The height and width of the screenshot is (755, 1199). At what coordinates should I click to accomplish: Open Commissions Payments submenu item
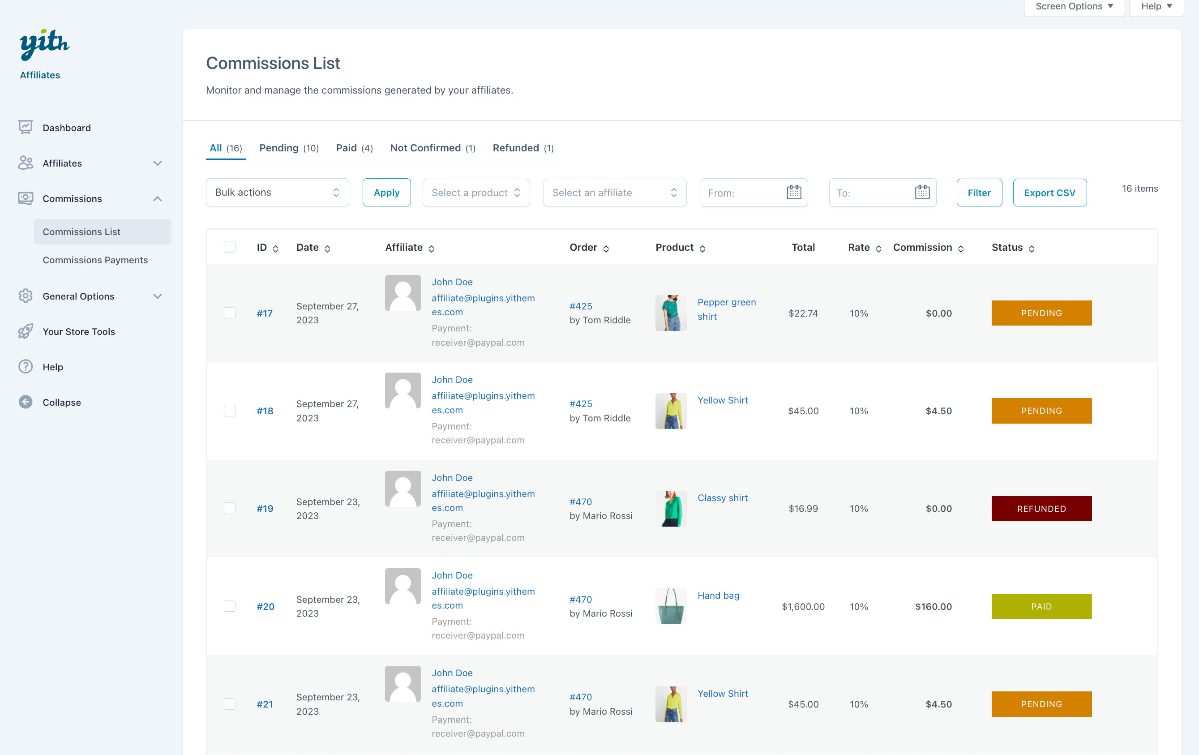click(x=95, y=260)
